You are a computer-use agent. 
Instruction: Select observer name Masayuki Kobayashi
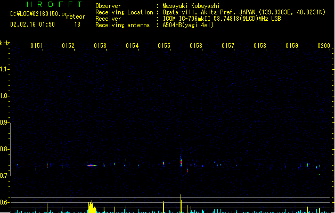click(x=191, y=6)
